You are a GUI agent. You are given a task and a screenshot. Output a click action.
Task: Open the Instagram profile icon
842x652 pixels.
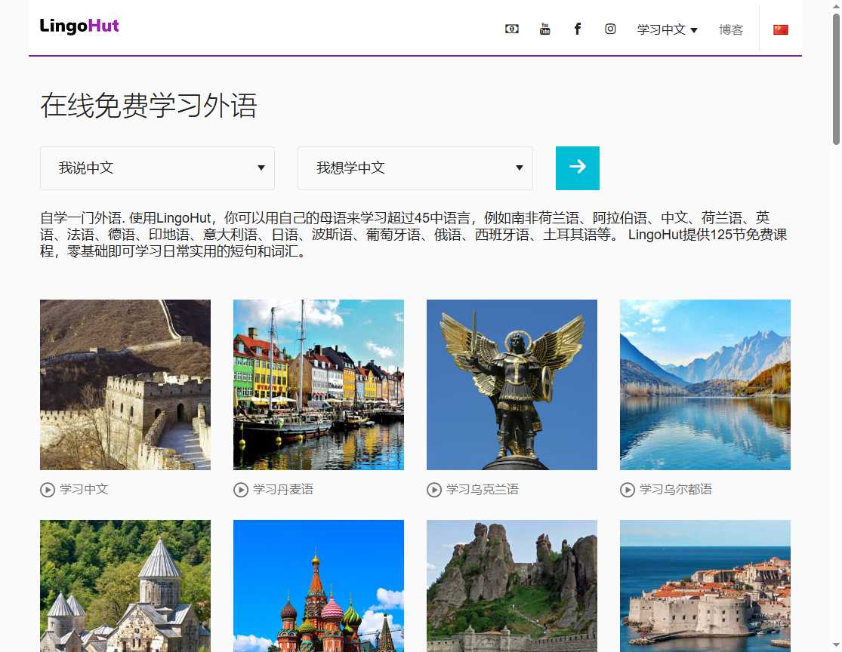tap(610, 29)
